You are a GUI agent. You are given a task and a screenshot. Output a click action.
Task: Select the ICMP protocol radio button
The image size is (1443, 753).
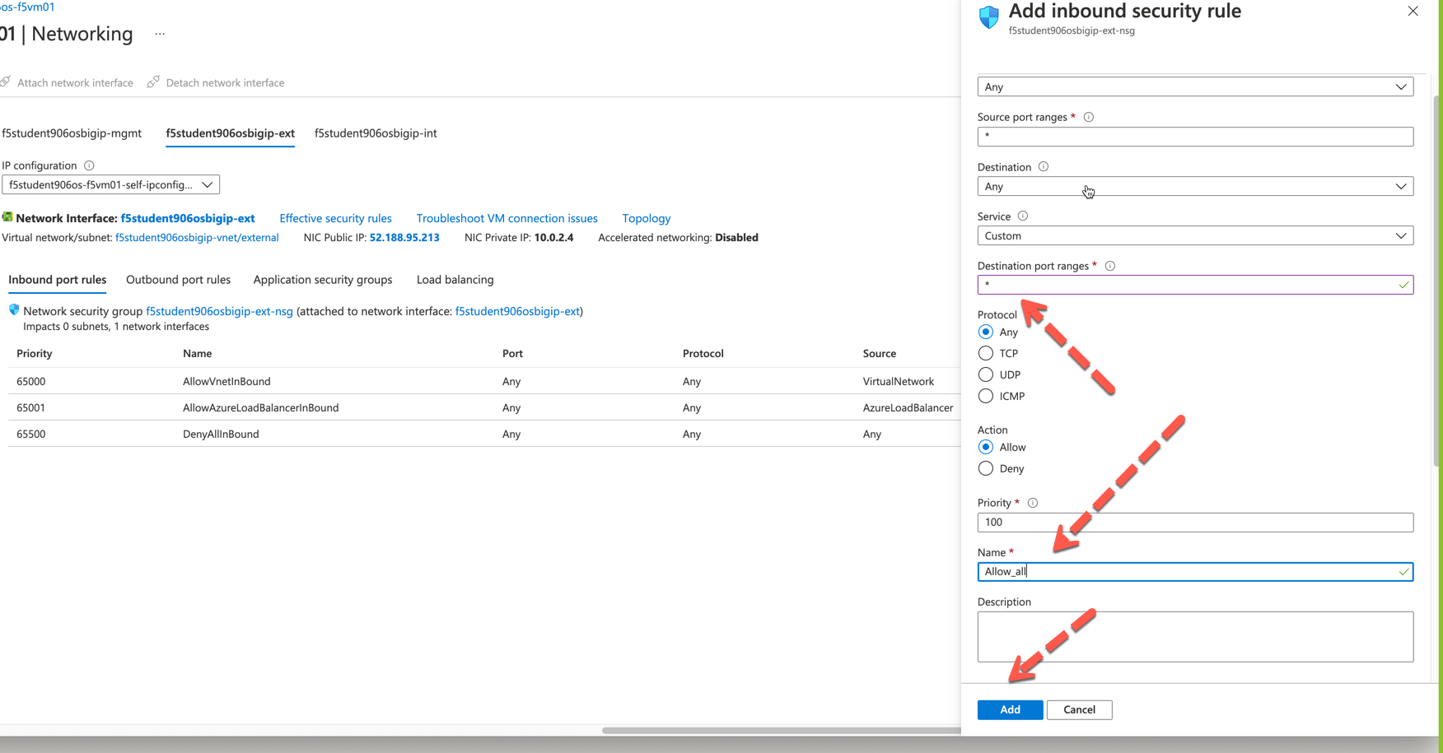(x=986, y=397)
